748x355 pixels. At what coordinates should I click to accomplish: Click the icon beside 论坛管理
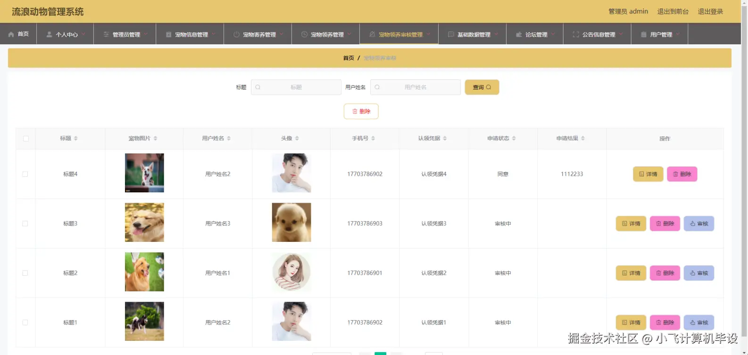pyautogui.click(x=519, y=34)
